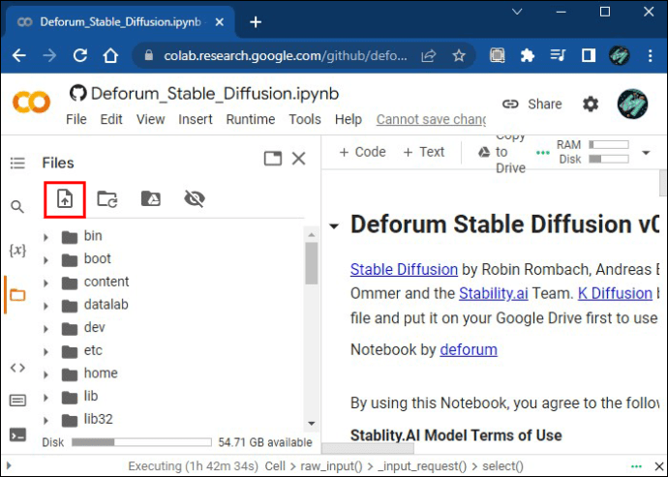The height and width of the screenshot is (477, 668).
Task: Click the GitHub icon beside notebook title
Action: (x=78, y=93)
